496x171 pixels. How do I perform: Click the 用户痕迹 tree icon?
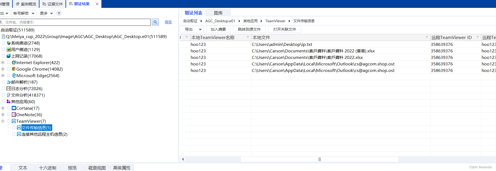(x=9, y=49)
